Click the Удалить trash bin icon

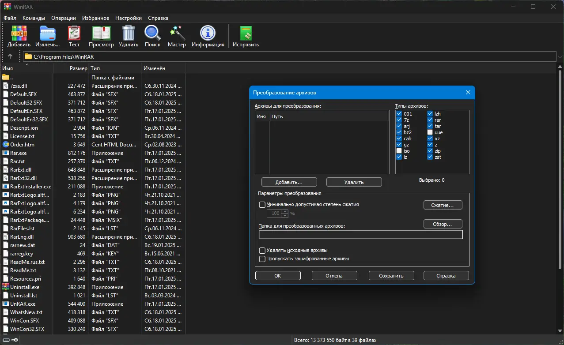pyautogui.click(x=129, y=36)
